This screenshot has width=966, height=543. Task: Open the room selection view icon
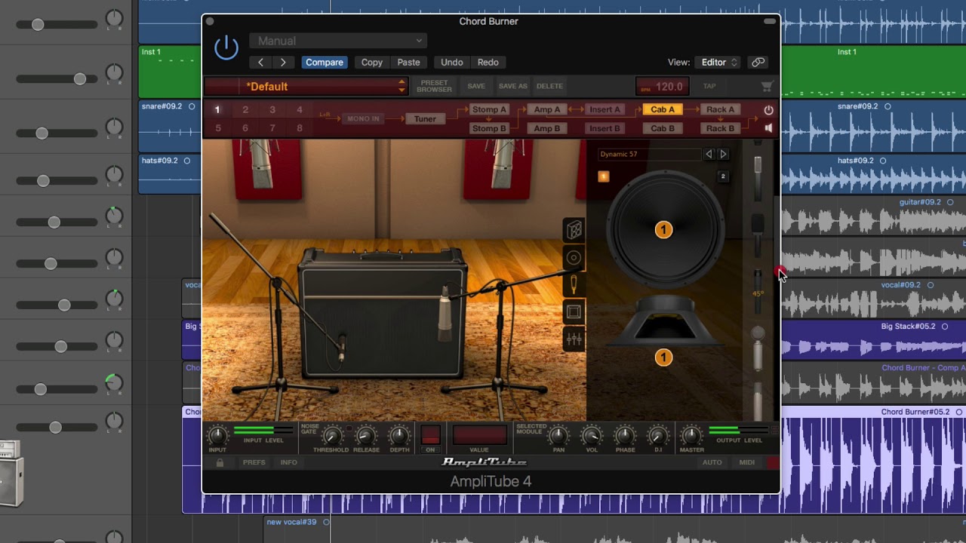(574, 312)
